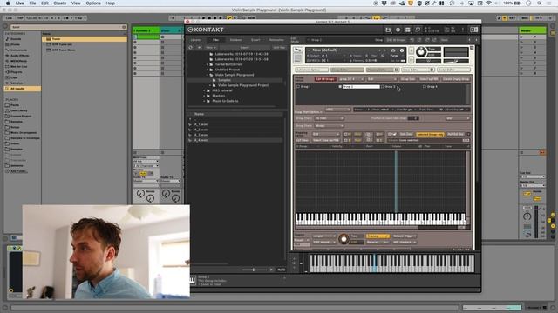Viewport: 558px width, 313px height.
Task: Open the Options menu
Action: click(x=93, y=3)
